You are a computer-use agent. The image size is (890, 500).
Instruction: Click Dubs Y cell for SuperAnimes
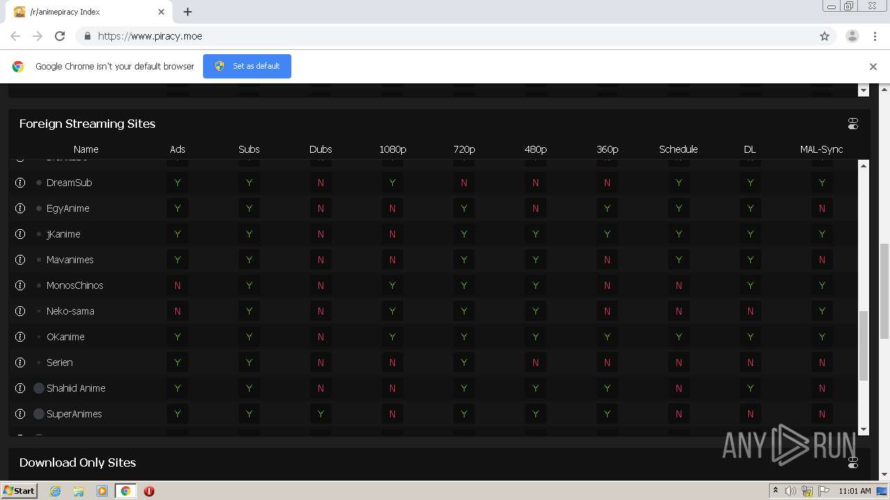click(321, 414)
